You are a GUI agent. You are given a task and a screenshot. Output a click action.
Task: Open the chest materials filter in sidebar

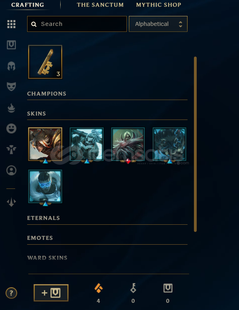[11, 45]
